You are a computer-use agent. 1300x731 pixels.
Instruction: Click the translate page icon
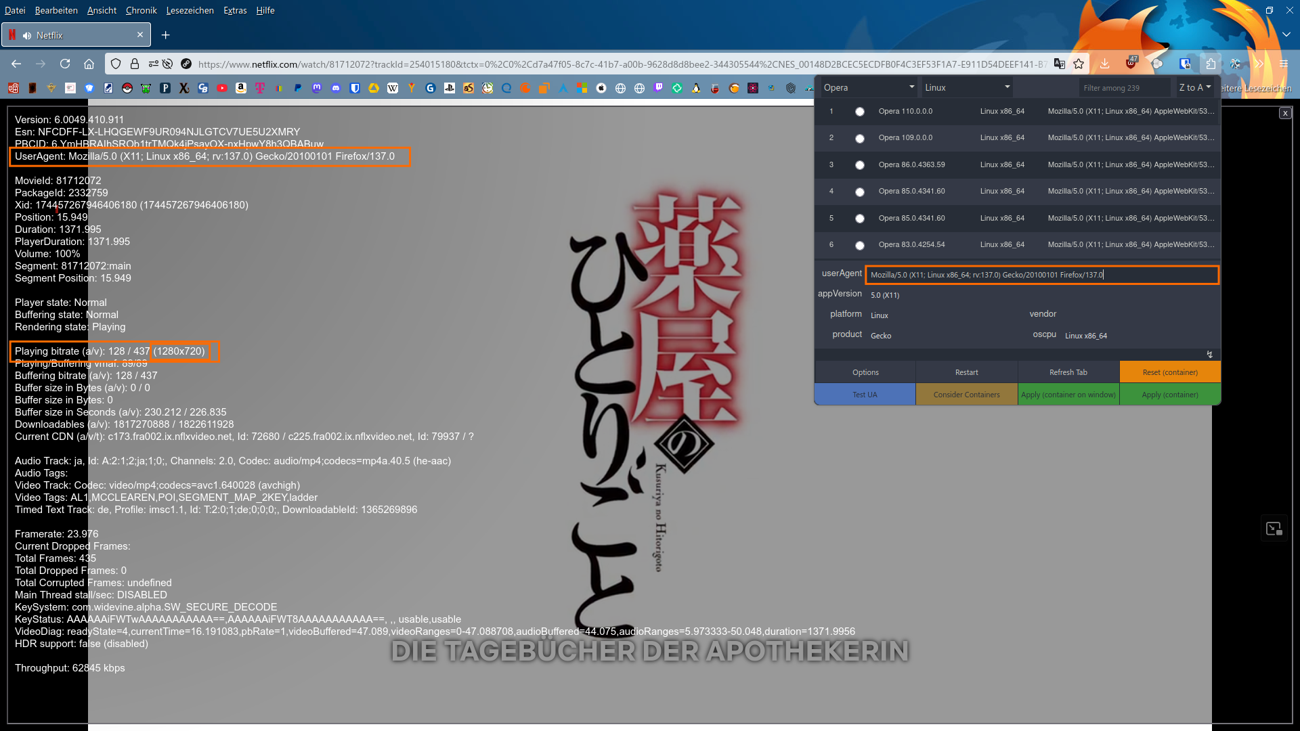[1060, 64]
